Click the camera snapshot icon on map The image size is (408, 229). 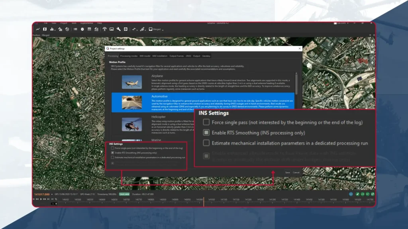(372, 52)
